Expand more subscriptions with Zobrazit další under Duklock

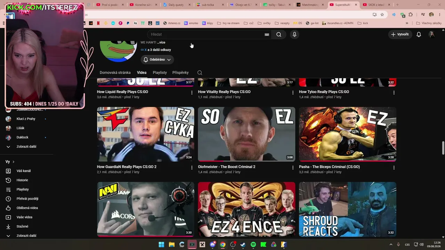pos(26,147)
